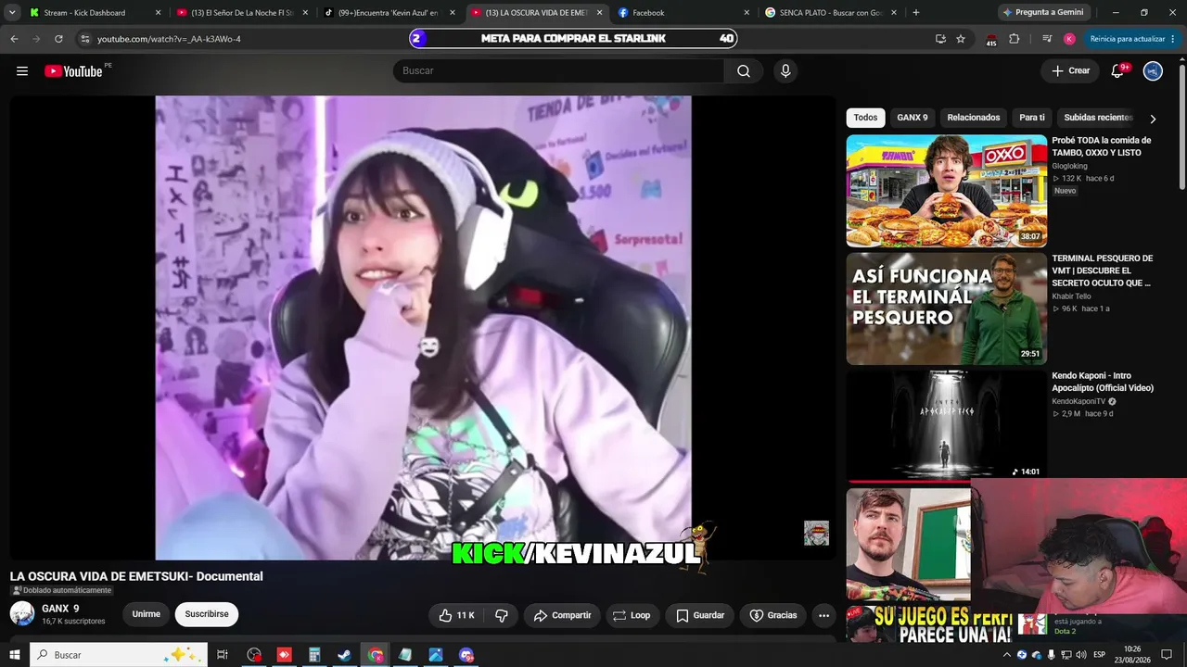Image resolution: width=1187 pixels, height=667 pixels.
Task: Select the GANX 9 filter chip
Action: 913,118
